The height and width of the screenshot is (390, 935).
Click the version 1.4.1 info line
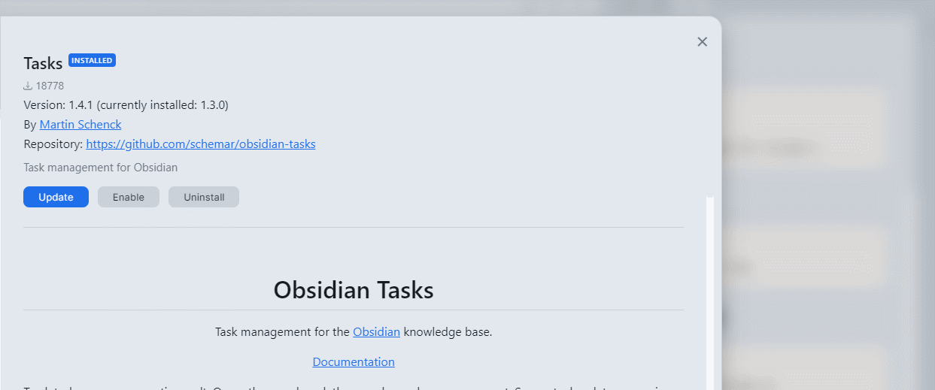pyautogui.click(x=126, y=105)
